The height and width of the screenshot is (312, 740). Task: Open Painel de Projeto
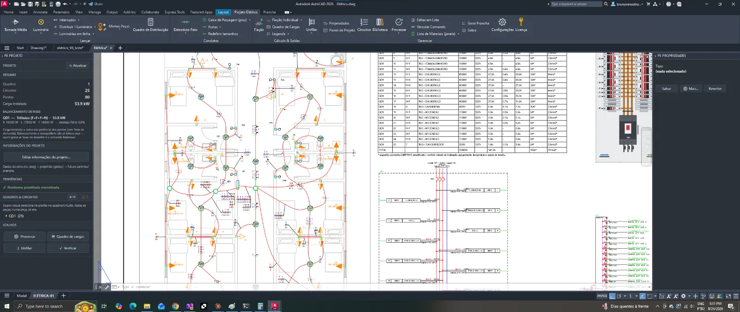(x=339, y=30)
